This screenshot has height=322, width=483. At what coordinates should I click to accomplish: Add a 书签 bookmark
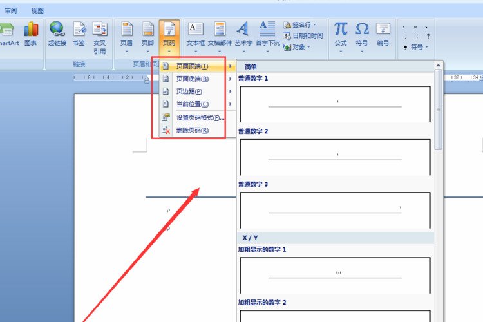pos(79,34)
